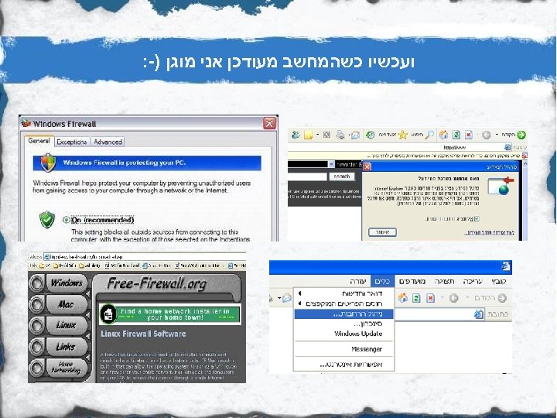Click the כלים (Tools) menu
The image size is (557, 418).
(x=383, y=282)
